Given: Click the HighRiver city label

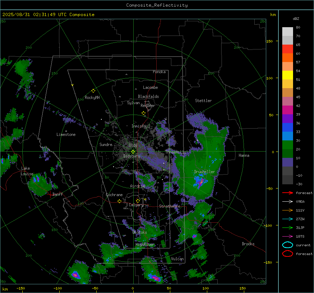Looking at the screenshot, I should [145, 245].
